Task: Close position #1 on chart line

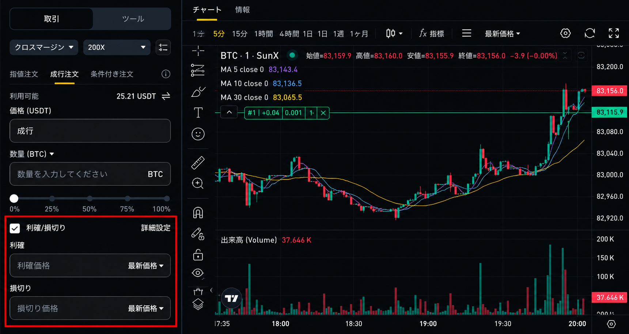Action: [x=323, y=113]
